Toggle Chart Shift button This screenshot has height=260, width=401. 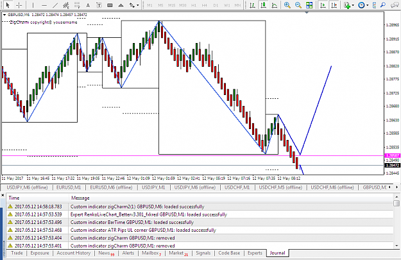coord(334,5)
